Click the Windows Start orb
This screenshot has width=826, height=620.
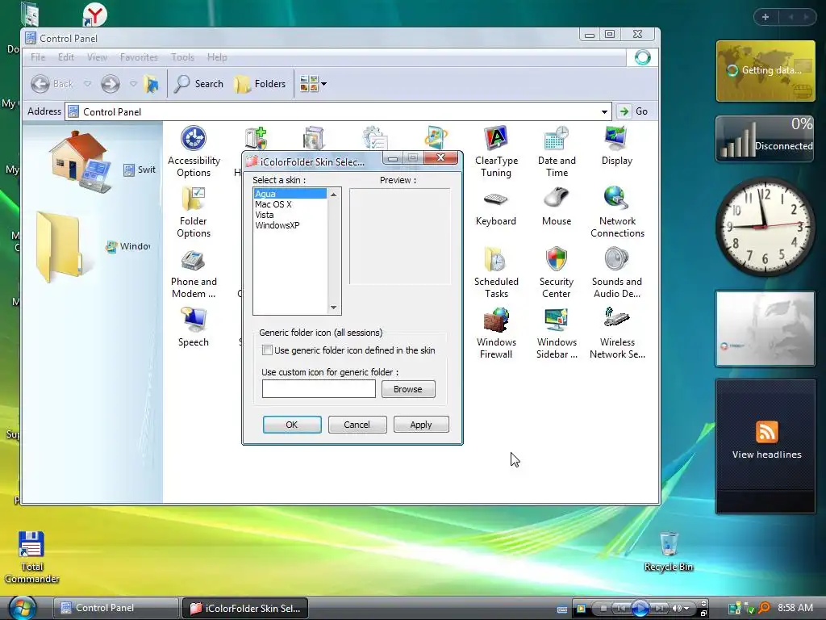click(22, 607)
